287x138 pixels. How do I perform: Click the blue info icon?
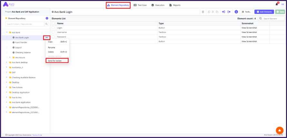(x=236, y=12)
